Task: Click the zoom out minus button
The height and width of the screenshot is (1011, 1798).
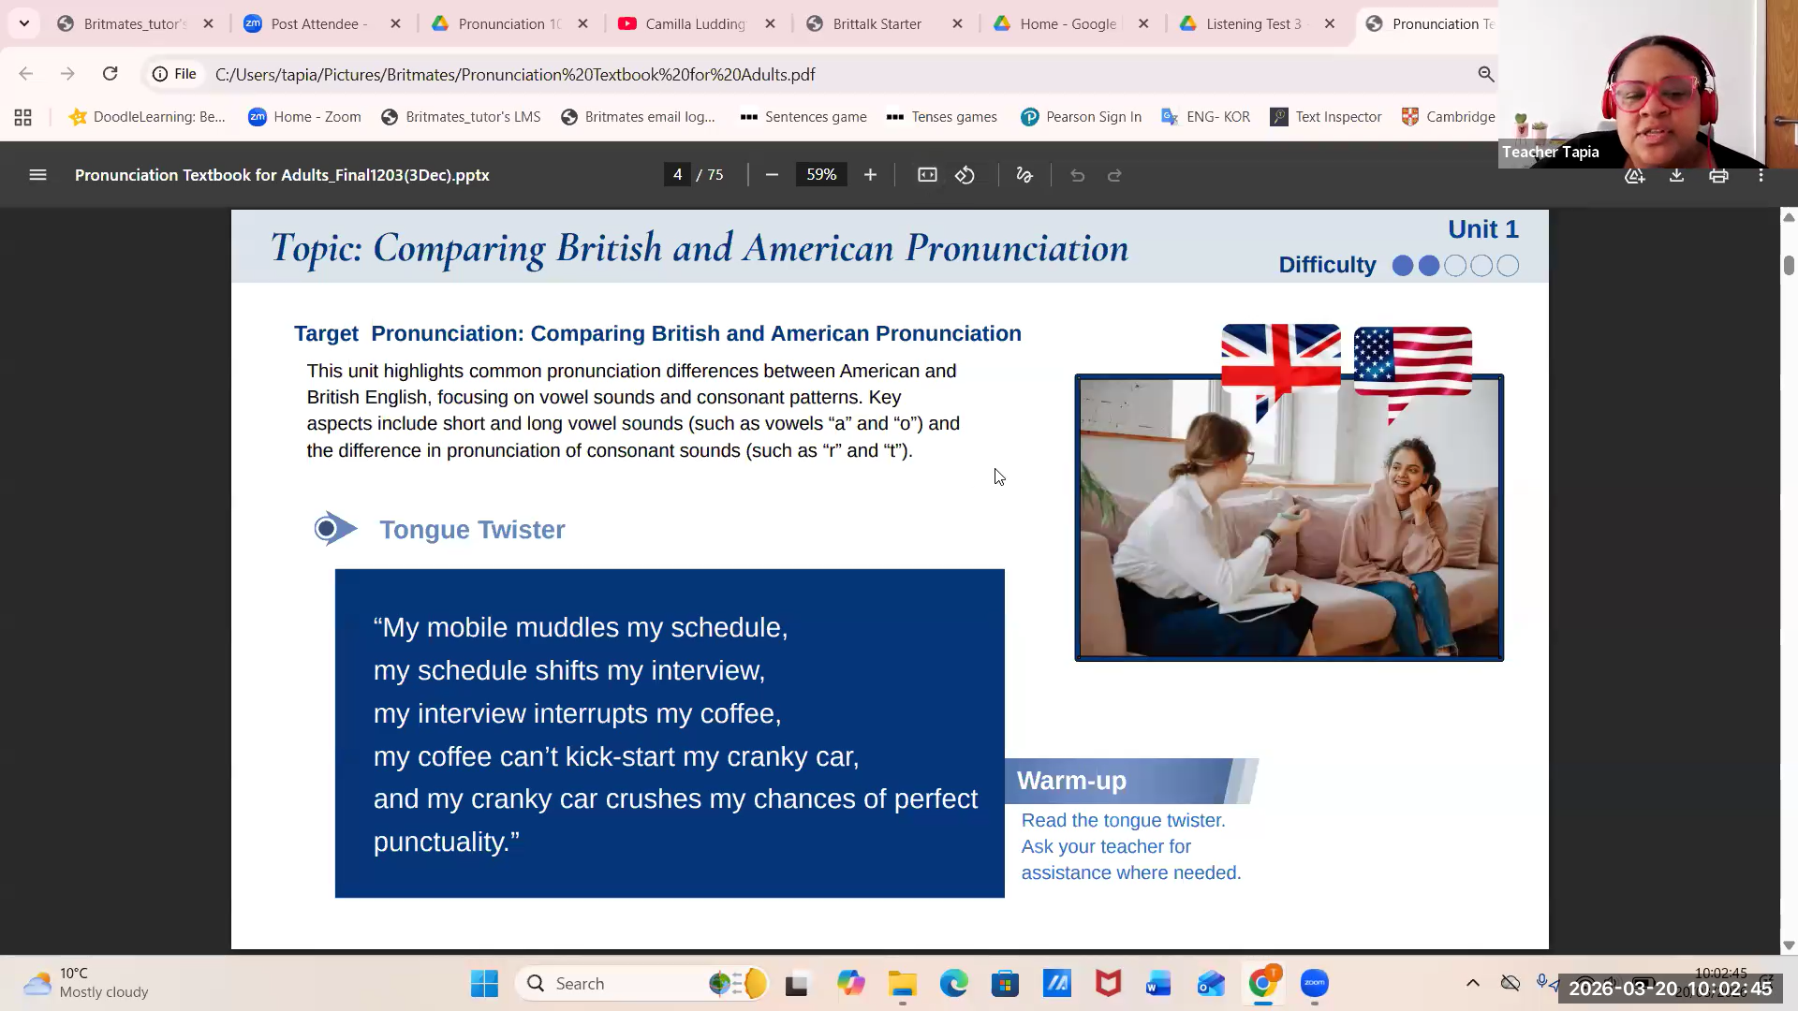Action: (x=772, y=175)
